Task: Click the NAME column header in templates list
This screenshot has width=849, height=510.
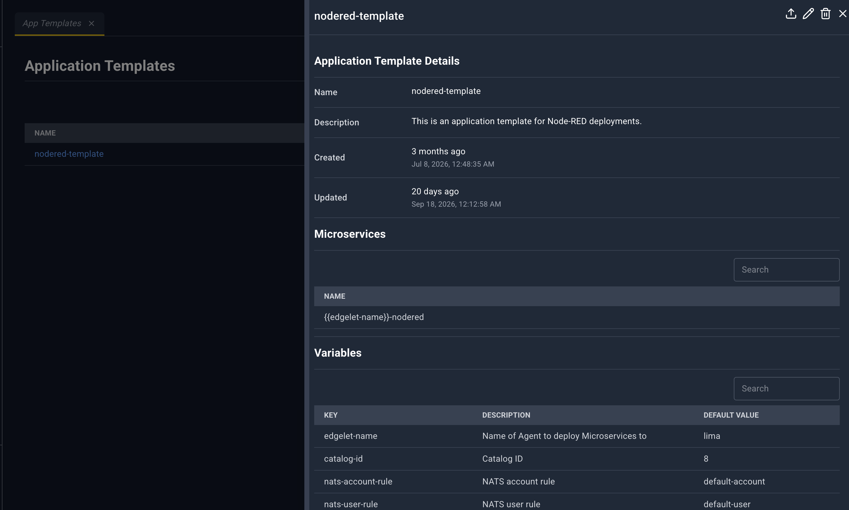Action: coord(45,133)
